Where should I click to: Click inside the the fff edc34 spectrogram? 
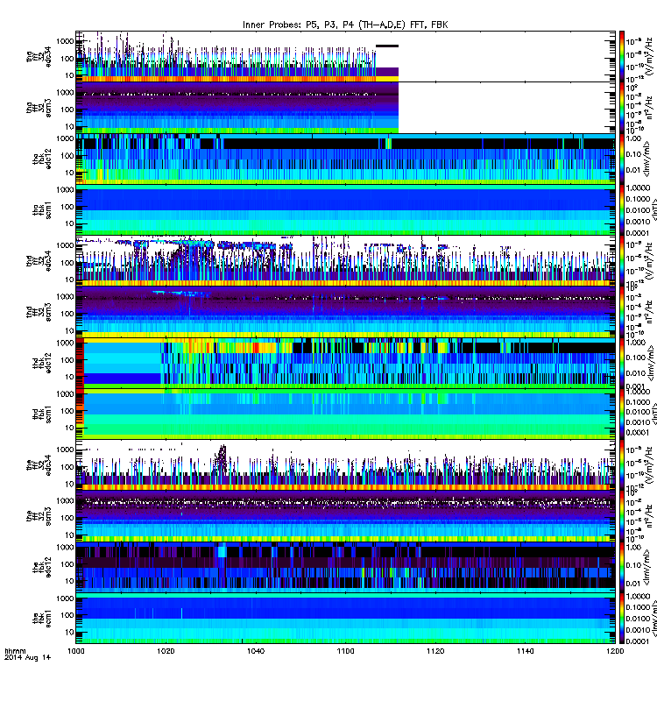[x=345, y=465]
